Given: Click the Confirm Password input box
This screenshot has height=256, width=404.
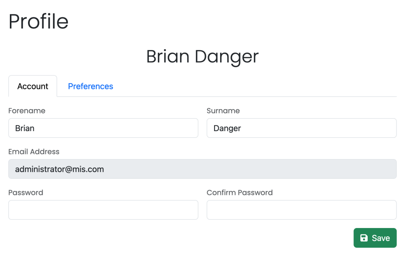Looking at the screenshot, I should 301,210.
